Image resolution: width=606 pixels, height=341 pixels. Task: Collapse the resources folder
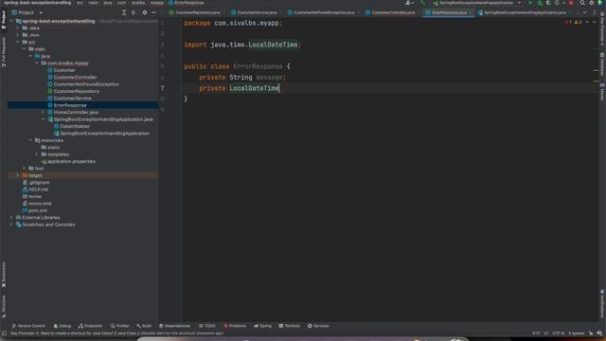point(30,140)
